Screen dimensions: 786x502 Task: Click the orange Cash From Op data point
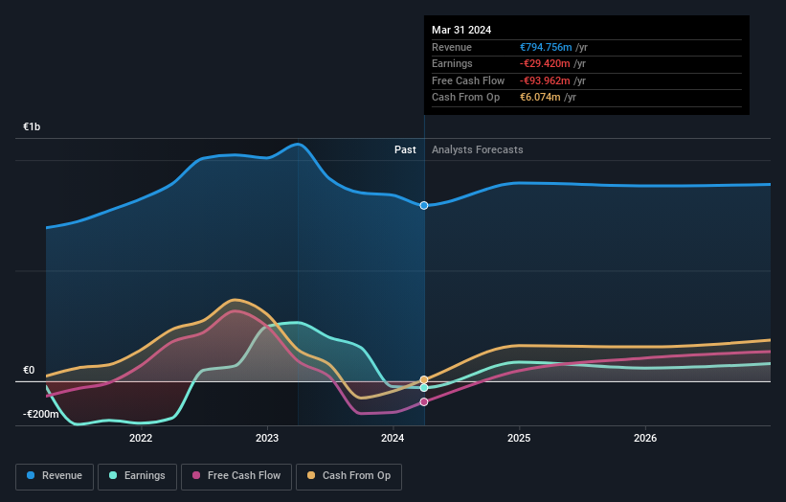(x=424, y=379)
